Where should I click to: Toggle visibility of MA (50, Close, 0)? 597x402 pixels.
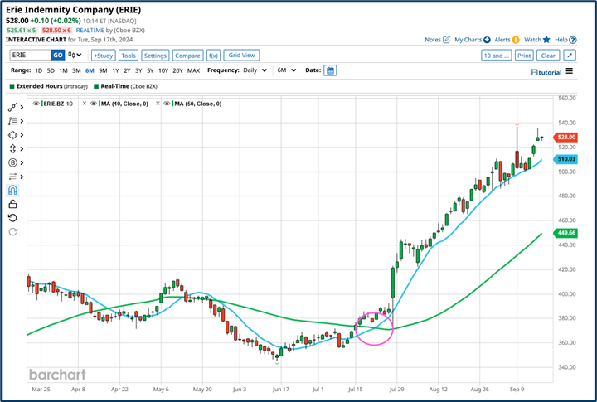167,103
